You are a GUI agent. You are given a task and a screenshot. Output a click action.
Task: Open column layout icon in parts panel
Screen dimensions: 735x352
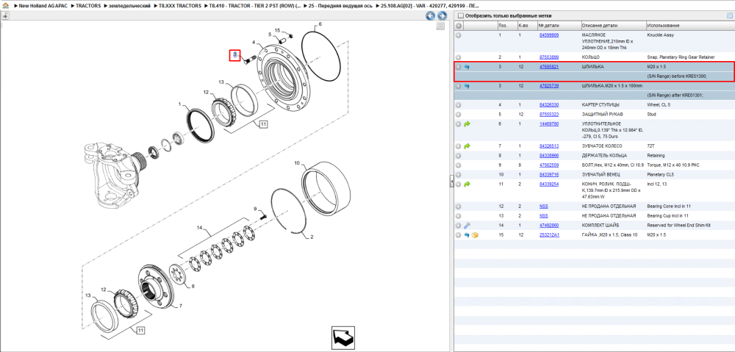[x=729, y=15]
